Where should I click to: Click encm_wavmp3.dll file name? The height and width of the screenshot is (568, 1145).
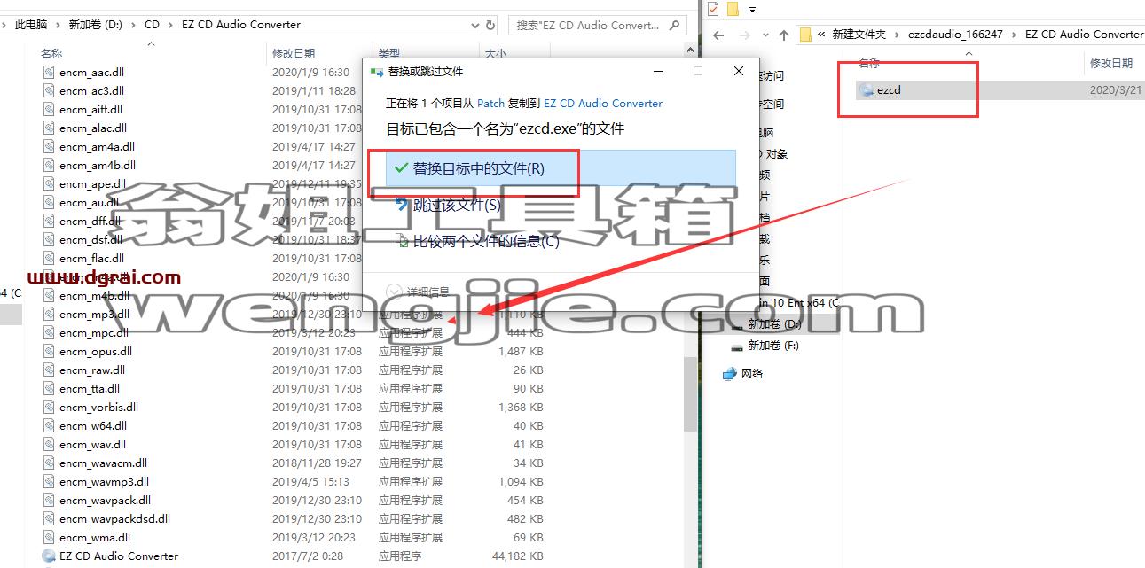(104, 482)
